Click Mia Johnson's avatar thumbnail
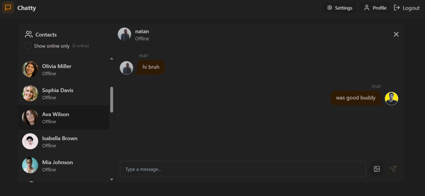Viewport: 425px width, 196px height. (x=30, y=165)
